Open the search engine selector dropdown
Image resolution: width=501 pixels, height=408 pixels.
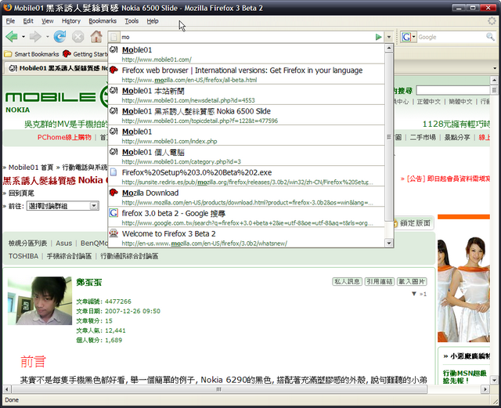click(414, 37)
